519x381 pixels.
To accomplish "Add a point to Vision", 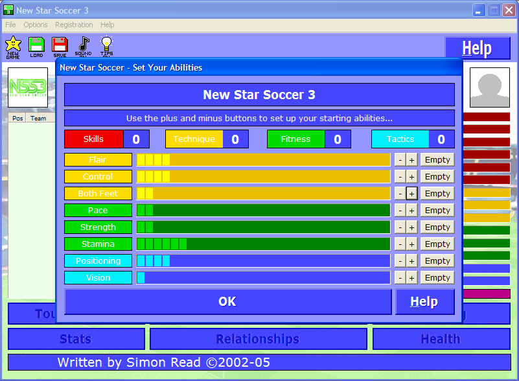I will click(411, 278).
